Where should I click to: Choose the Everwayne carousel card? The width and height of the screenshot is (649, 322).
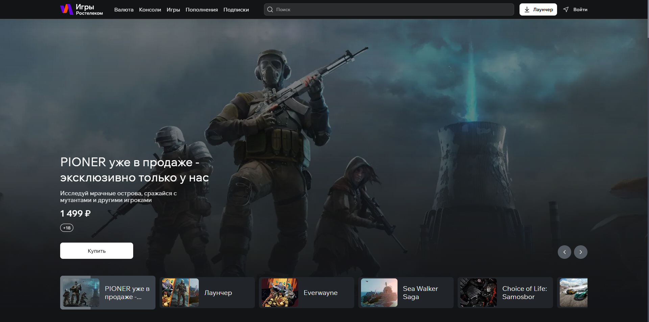(x=306, y=293)
